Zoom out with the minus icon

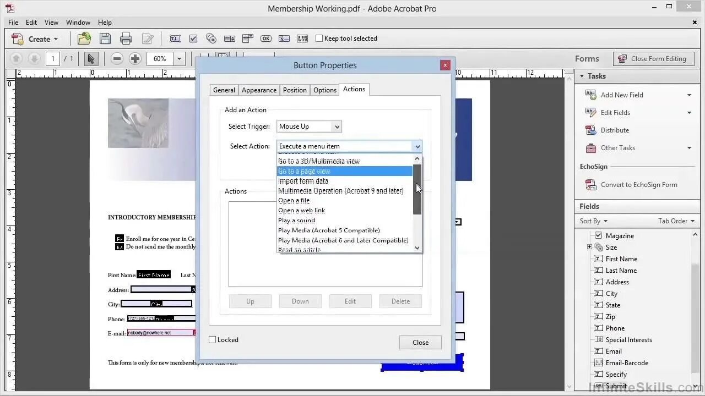pyautogui.click(x=117, y=58)
